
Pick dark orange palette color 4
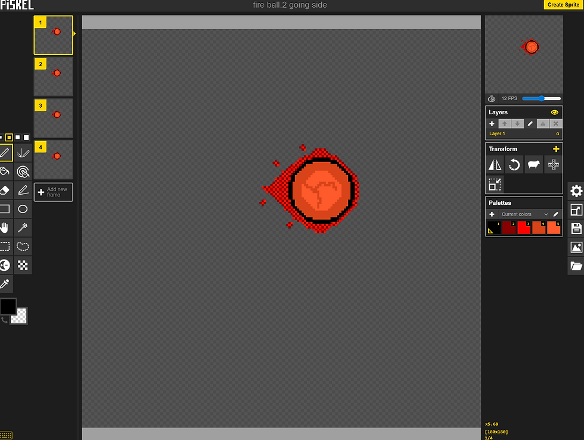(539, 227)
